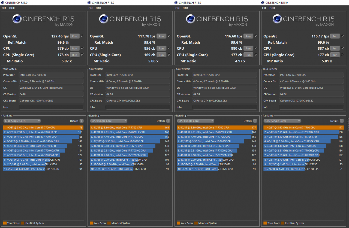Select i7-4770K ranking row in 887 cb window
Screen dimensions: 349x228
tap(304, 137)
